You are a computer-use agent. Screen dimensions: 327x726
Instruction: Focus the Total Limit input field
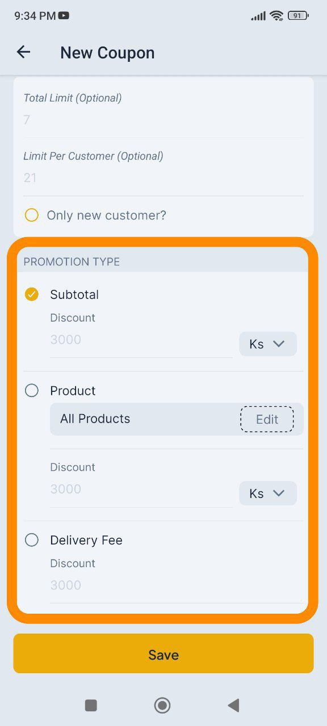(163, 120)
